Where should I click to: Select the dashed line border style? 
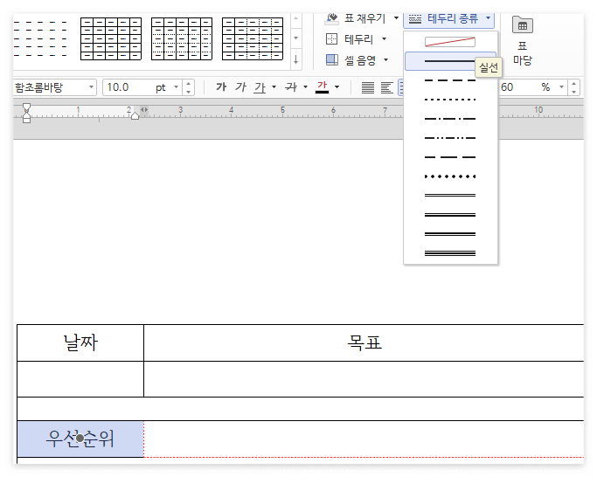pyautogui.click(x=450, y=80)
